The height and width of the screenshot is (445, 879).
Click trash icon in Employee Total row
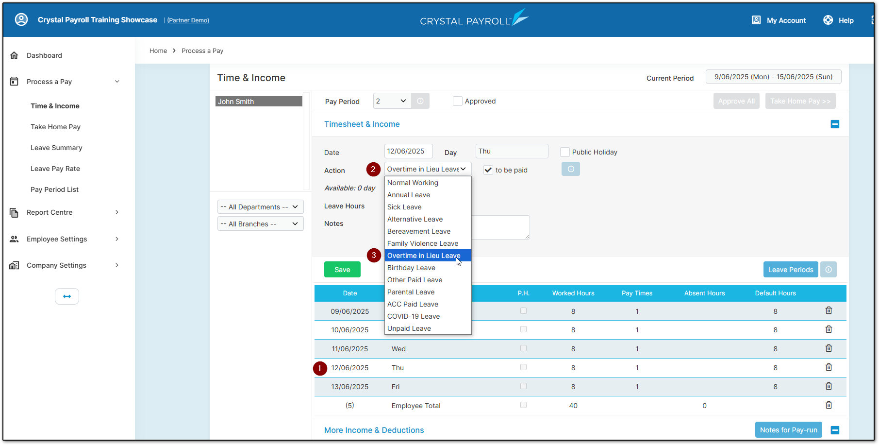coord(829,405)
